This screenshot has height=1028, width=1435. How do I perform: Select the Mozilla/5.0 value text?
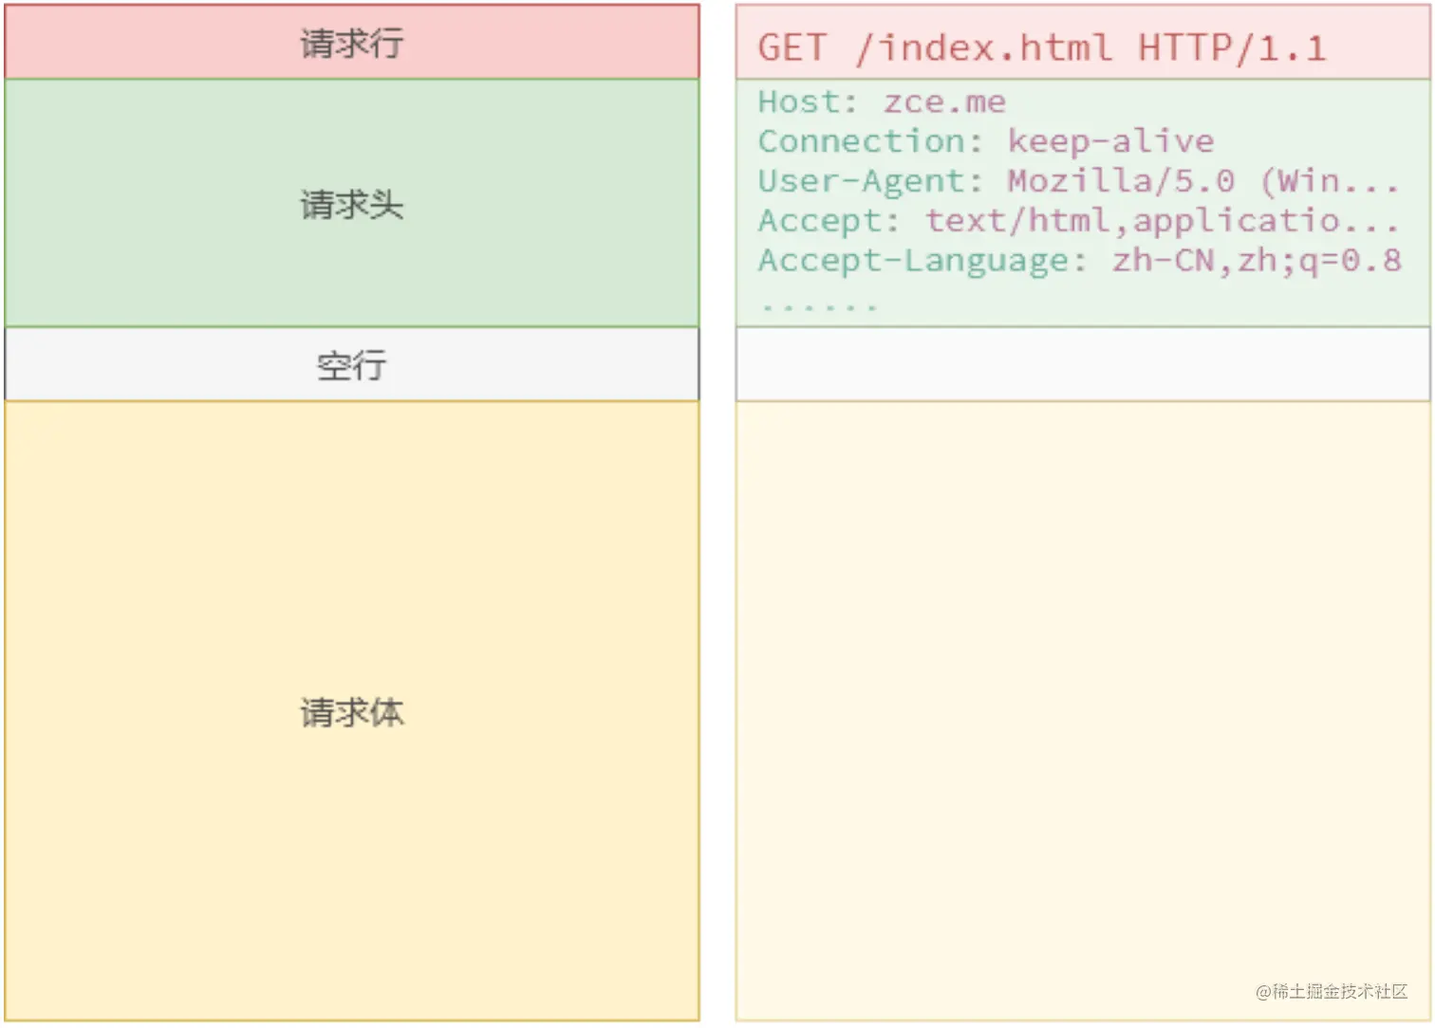(1121, 180)
